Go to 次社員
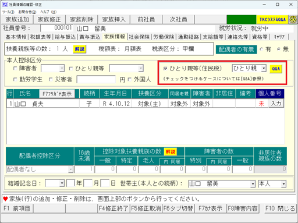The width and height of the screenshot is (298, 223). 178,19
